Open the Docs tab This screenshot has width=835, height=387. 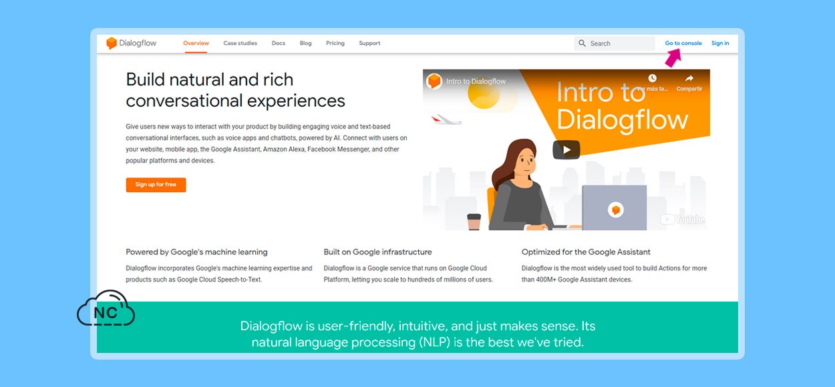pyautogui.click(x=279, y=43)
